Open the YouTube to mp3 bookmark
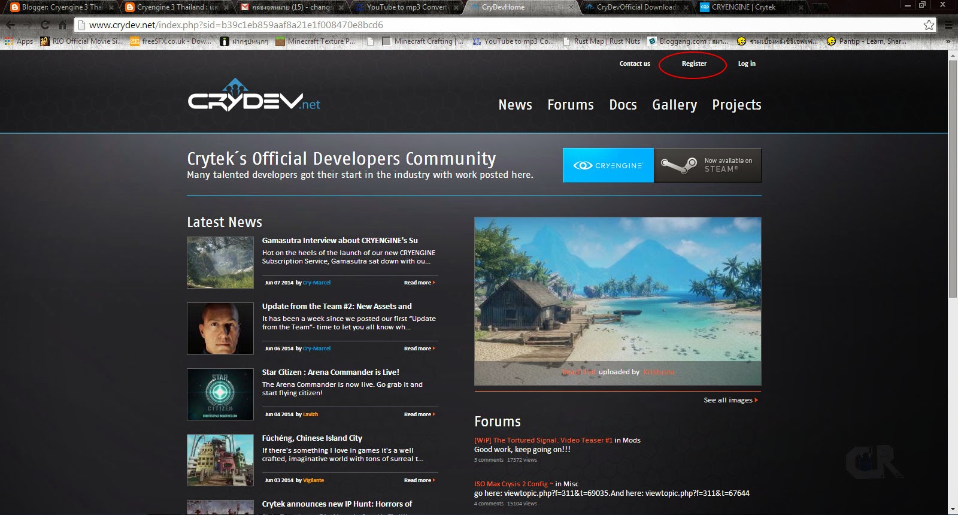The width and height of the screenshot is (958, 515). 513,41
